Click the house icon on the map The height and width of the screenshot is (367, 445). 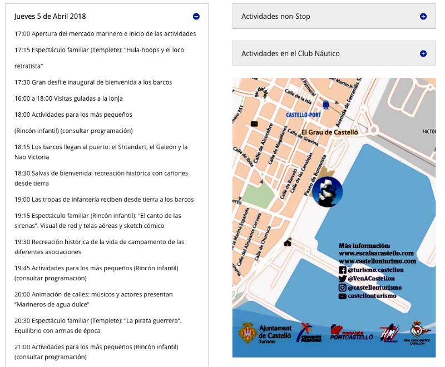(288, 242)
